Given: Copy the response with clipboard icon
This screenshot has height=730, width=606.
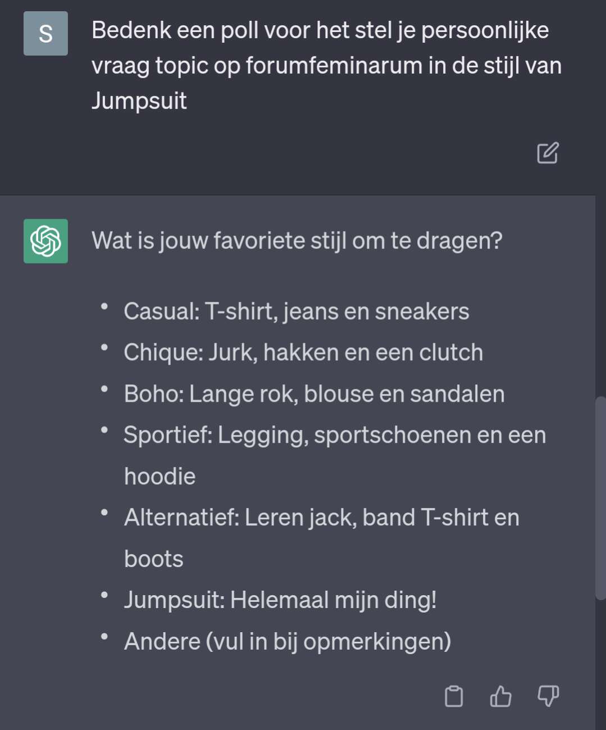Looking at the screenshot, I should pos(454,696).
